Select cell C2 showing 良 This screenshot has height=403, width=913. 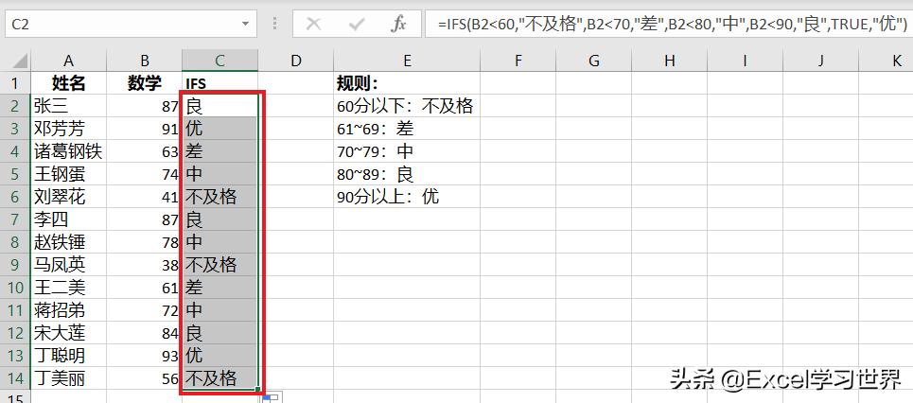pyautogui.click(x=219, y=106)
